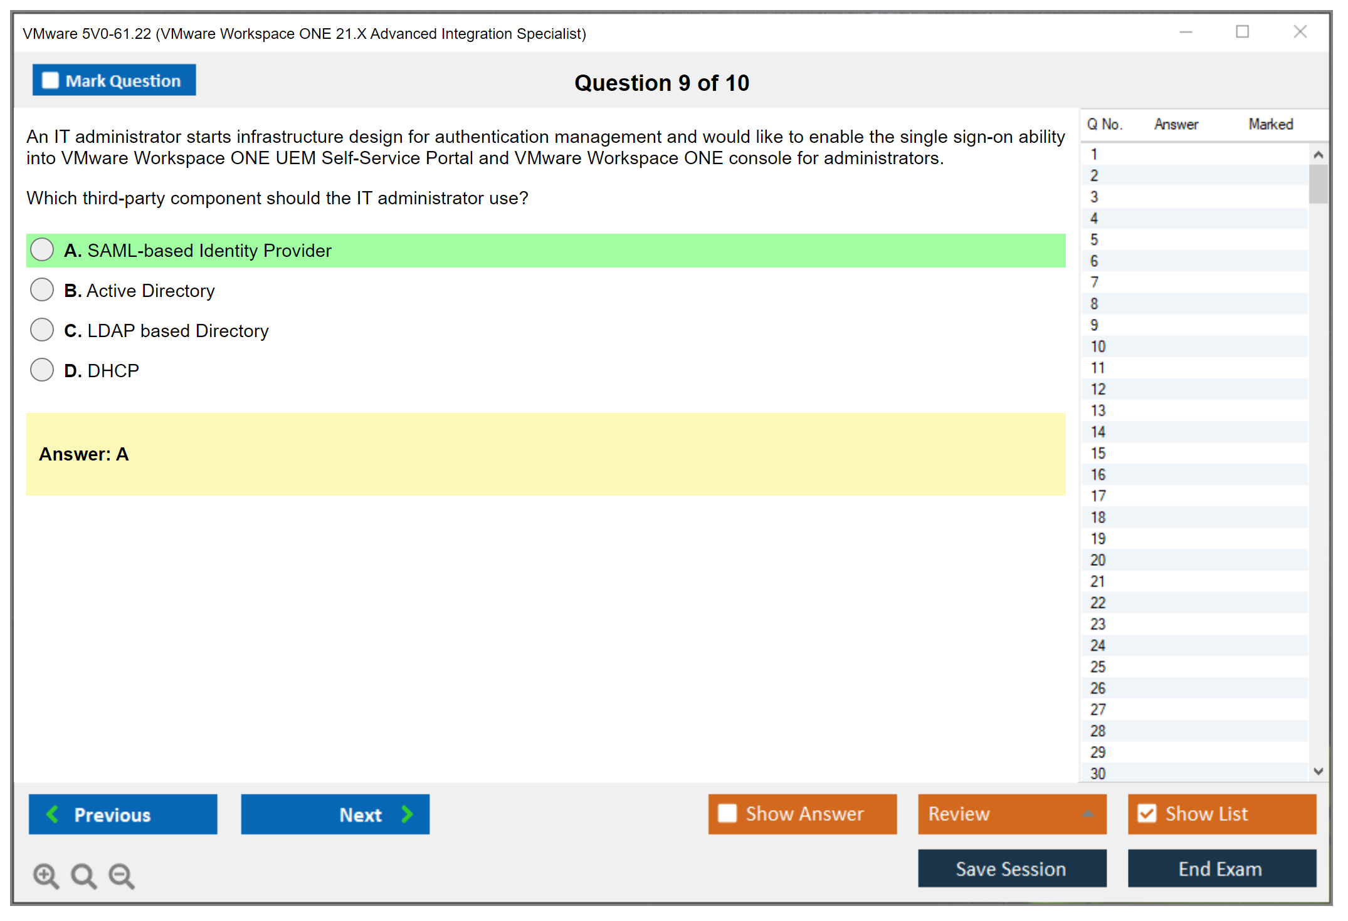Click the End Exam button
This screenshot has width=1348, height=921.
1221,868
